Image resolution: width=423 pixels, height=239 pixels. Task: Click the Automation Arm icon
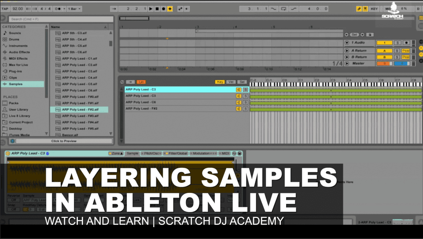pyautogui.click(x=180, y=9)
